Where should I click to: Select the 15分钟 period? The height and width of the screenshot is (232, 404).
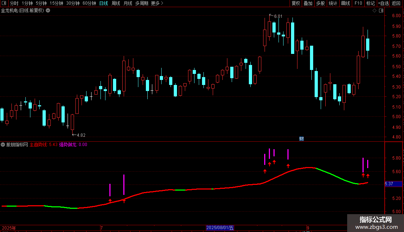point(56,3)
